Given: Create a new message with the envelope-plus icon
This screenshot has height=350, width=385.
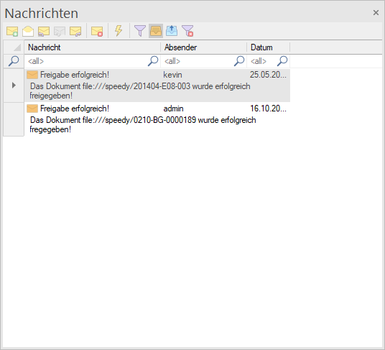Looking at the screenshot, I should pyautogui.click(x=12, y=31).
